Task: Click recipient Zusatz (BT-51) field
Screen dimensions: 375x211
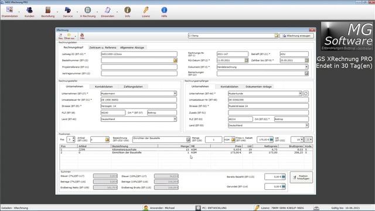Action: [268, 113]
